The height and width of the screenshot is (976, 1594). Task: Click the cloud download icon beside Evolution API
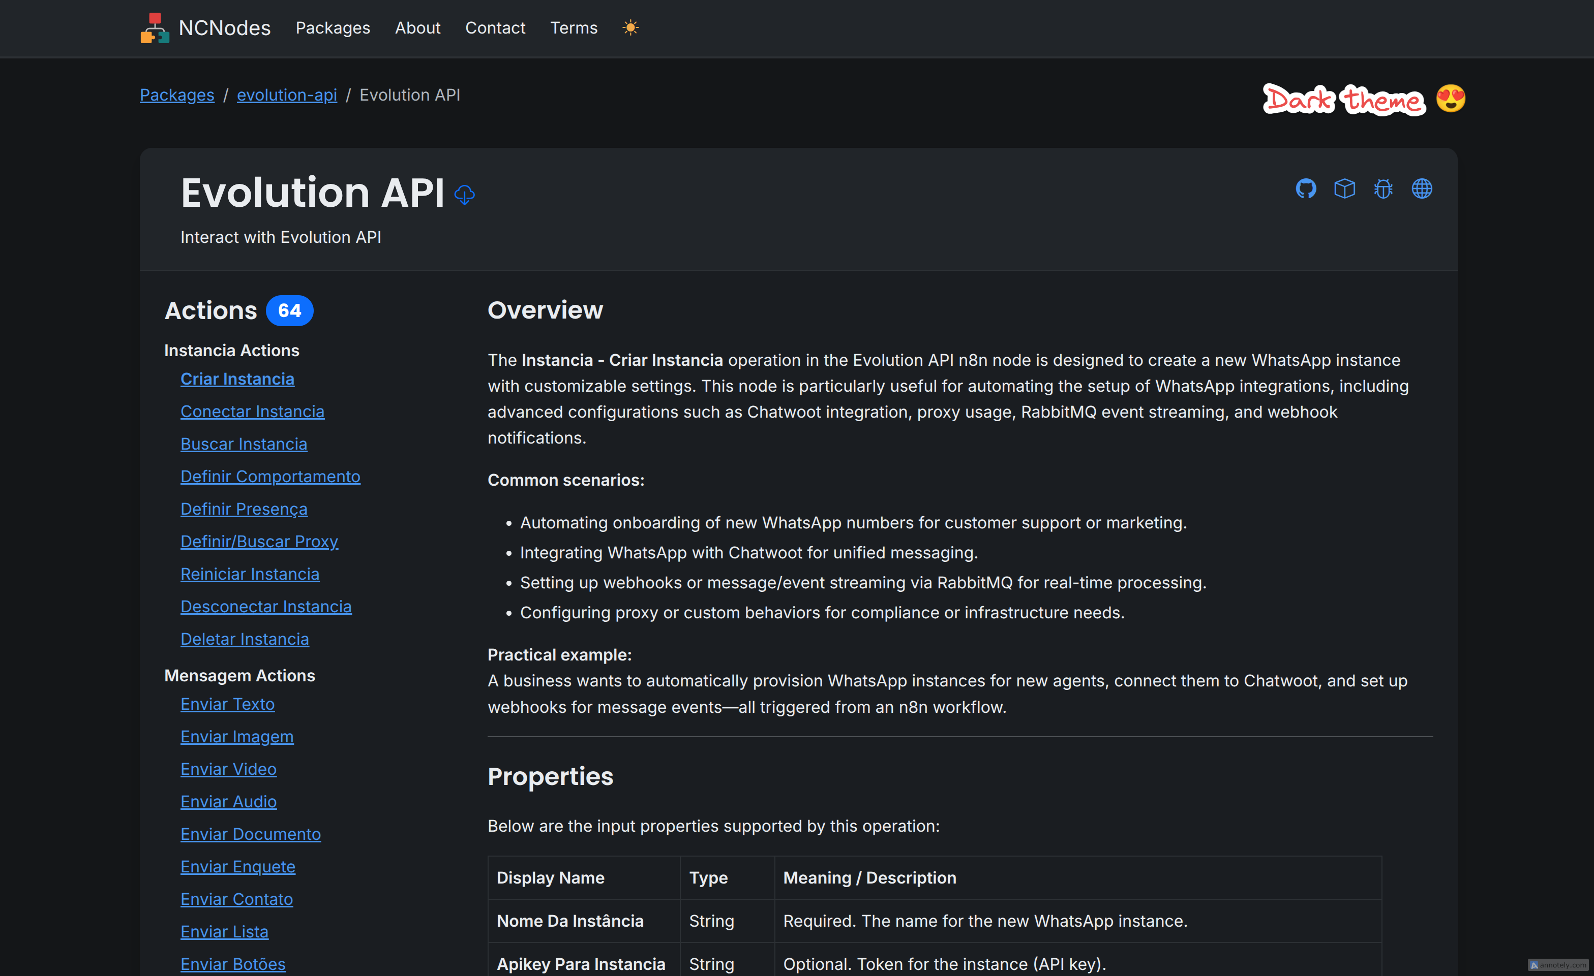click(x=465, y=195)
